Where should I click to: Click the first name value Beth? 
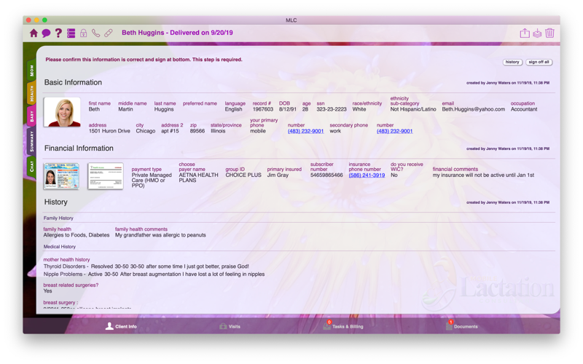coord(94,109)
